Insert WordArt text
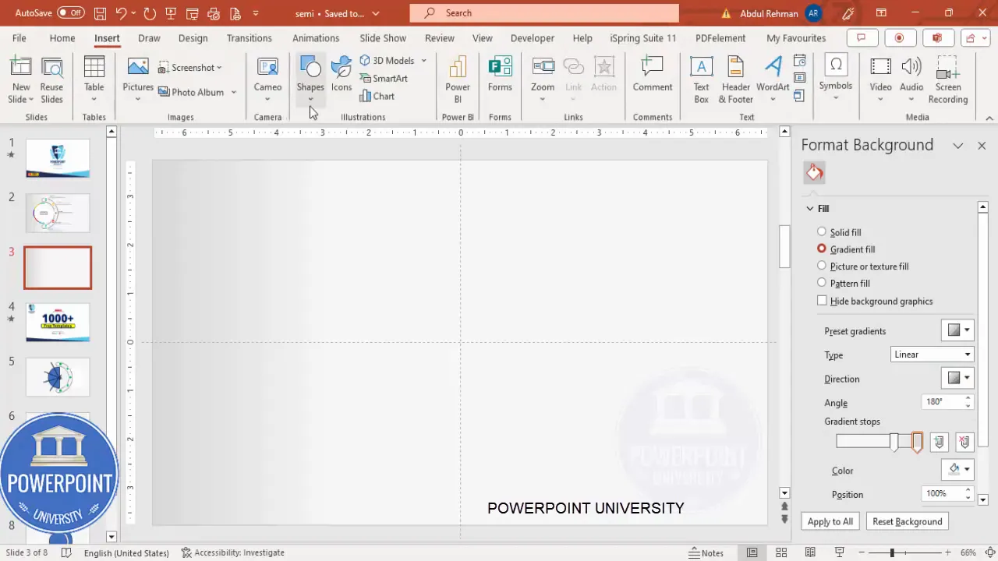 coord(773,74)
